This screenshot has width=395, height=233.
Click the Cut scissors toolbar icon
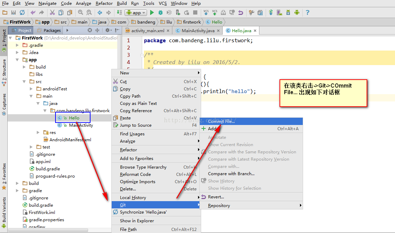point(52,12)
